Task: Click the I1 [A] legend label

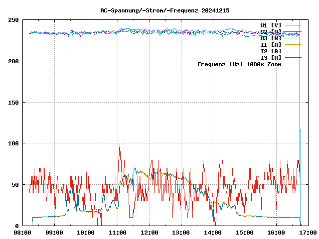Action: pos(271,44)
